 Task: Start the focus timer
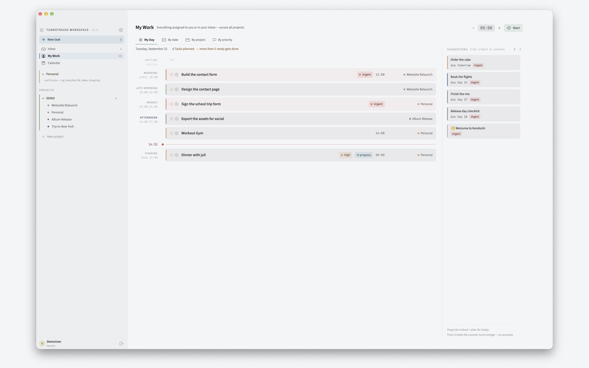click(513, 28)
